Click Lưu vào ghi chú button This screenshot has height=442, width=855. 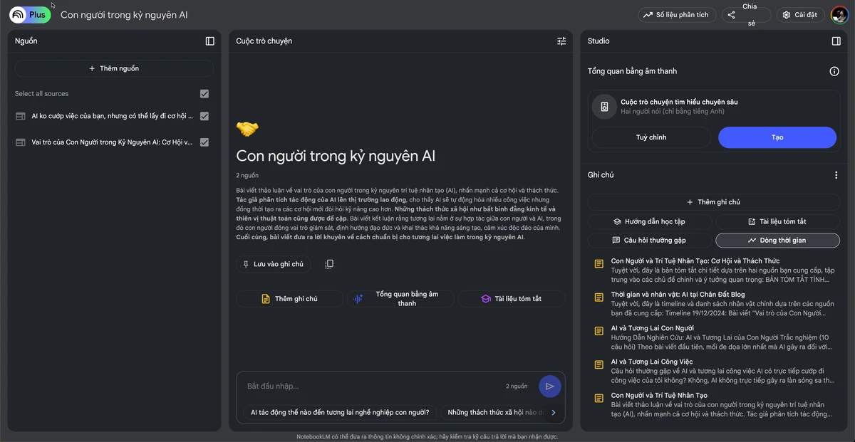tap(274, 264)
